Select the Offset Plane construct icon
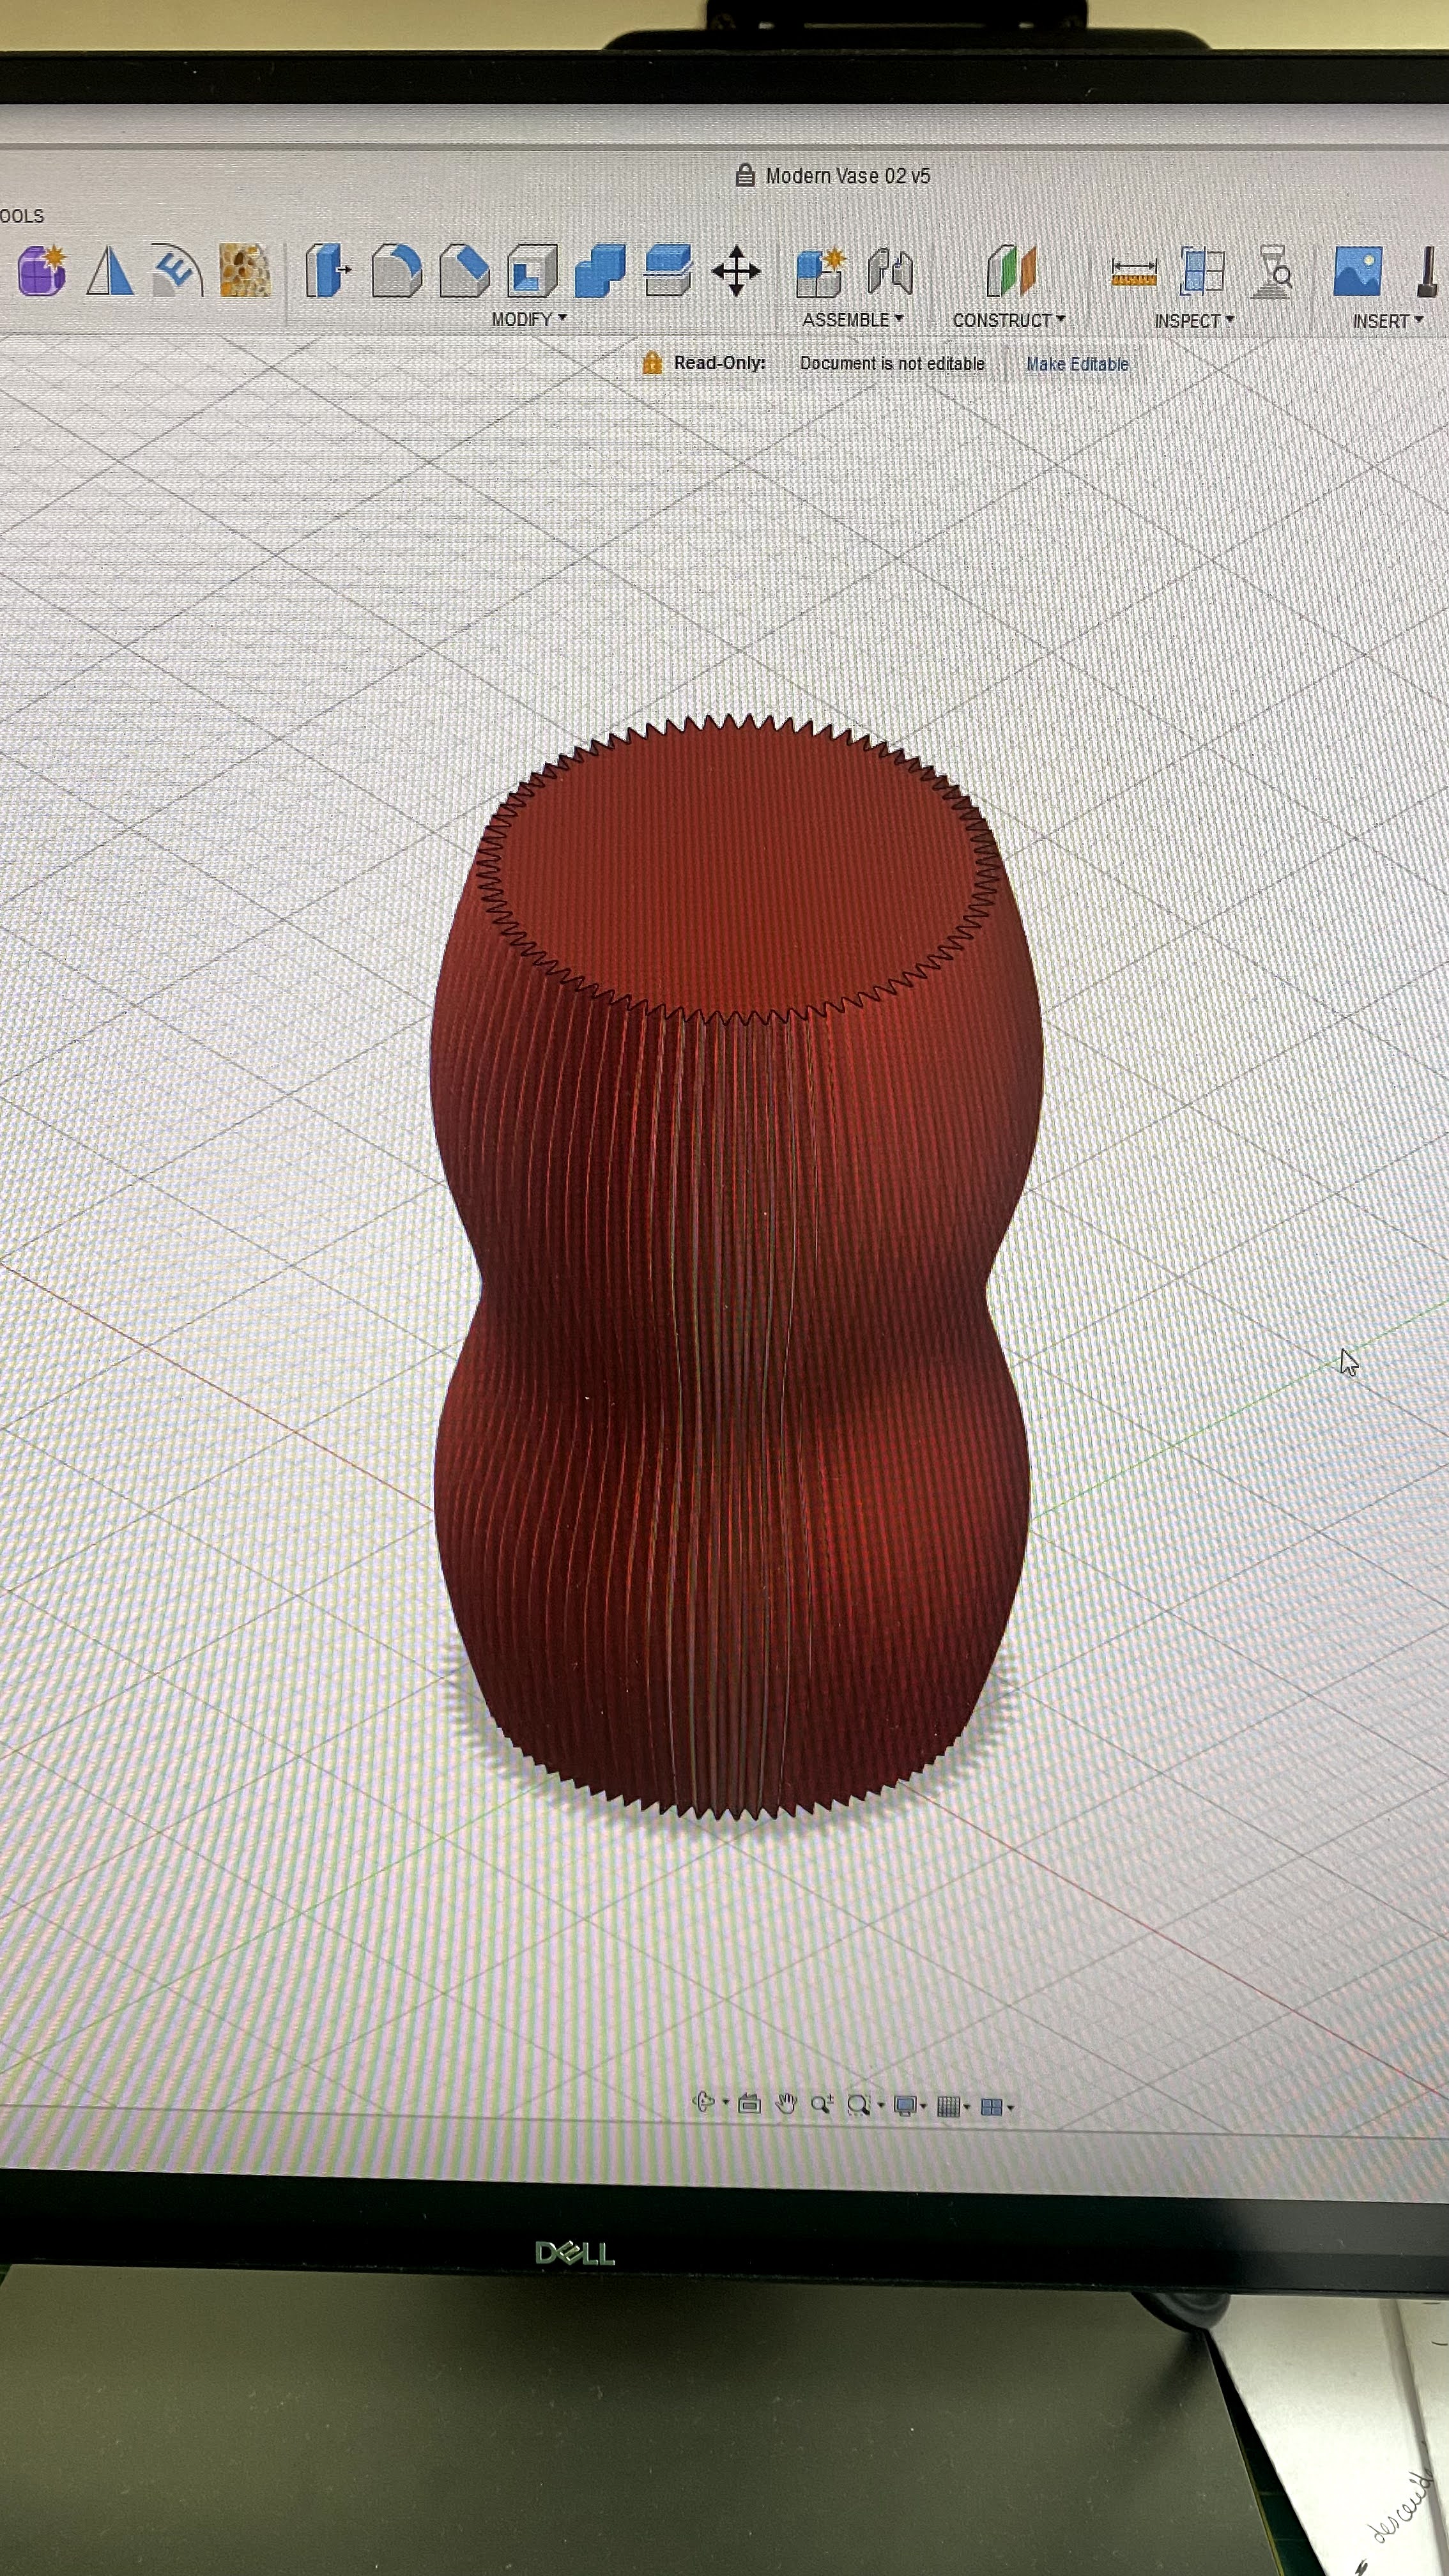Image resolution: width=1449 pixels, height=2576 pixels. (1011, 271)
